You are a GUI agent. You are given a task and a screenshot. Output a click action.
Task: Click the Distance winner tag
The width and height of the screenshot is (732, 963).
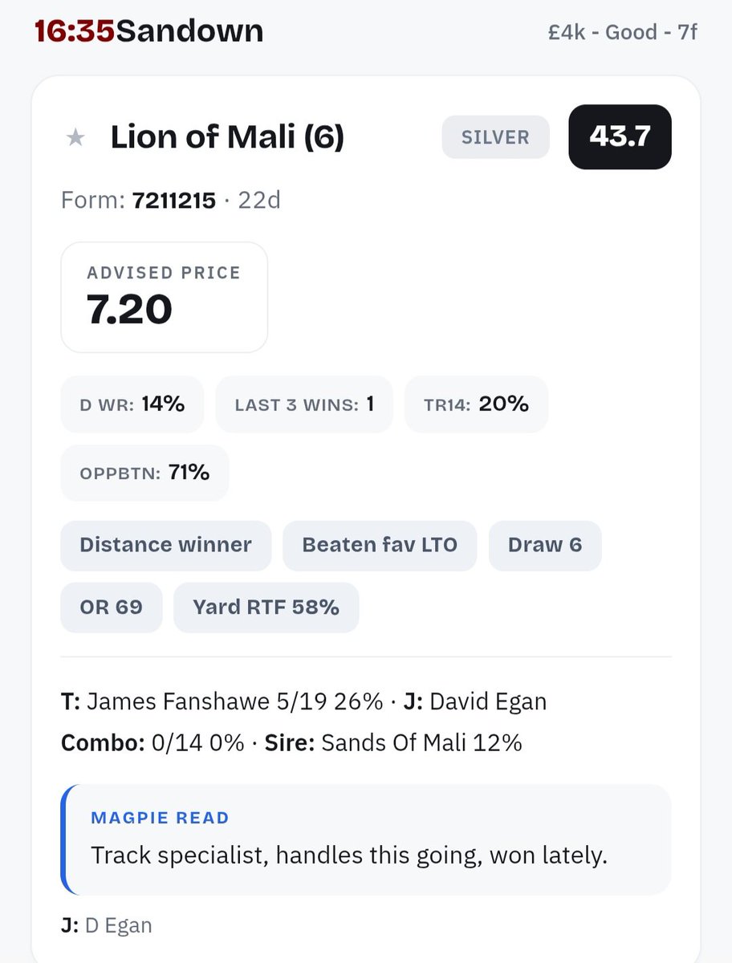[165, 545]
